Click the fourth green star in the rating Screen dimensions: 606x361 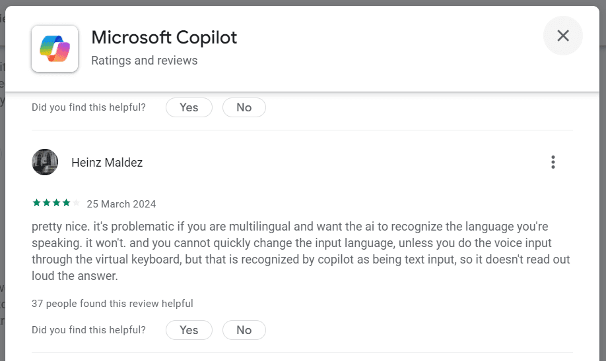coord(65,203)
